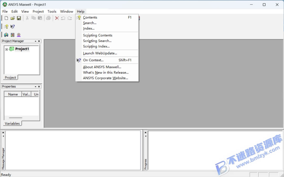Viewport: 284px width, 177px height.
Task: Open help contents from the second toolbar row
Action: (6, 27)
